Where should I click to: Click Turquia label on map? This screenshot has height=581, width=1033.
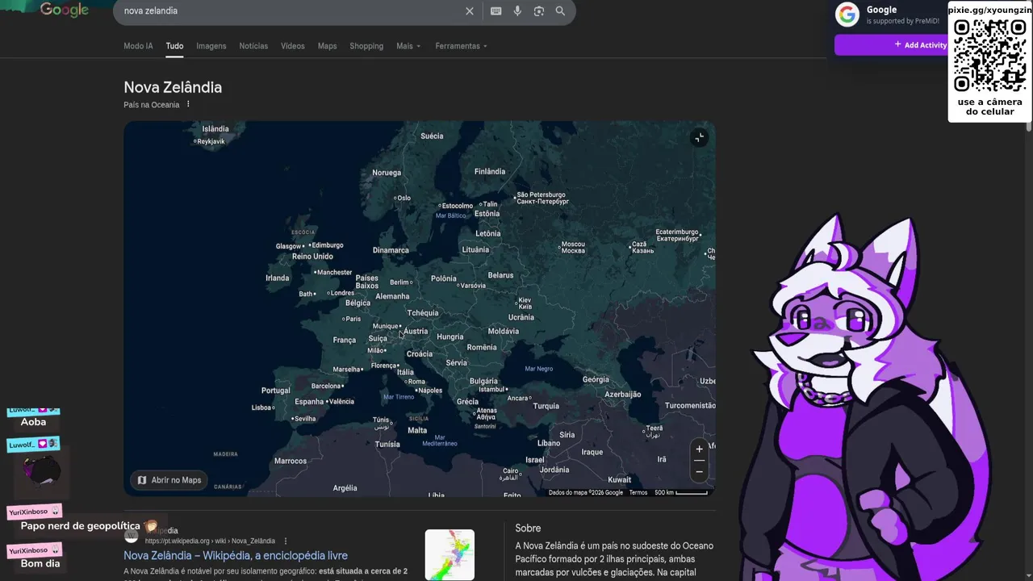pyautogui.click(x=546, y=406)
